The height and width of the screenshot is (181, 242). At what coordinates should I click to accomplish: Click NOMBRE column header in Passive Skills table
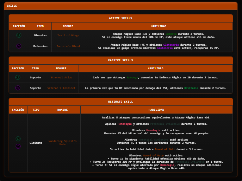[61, 68]
